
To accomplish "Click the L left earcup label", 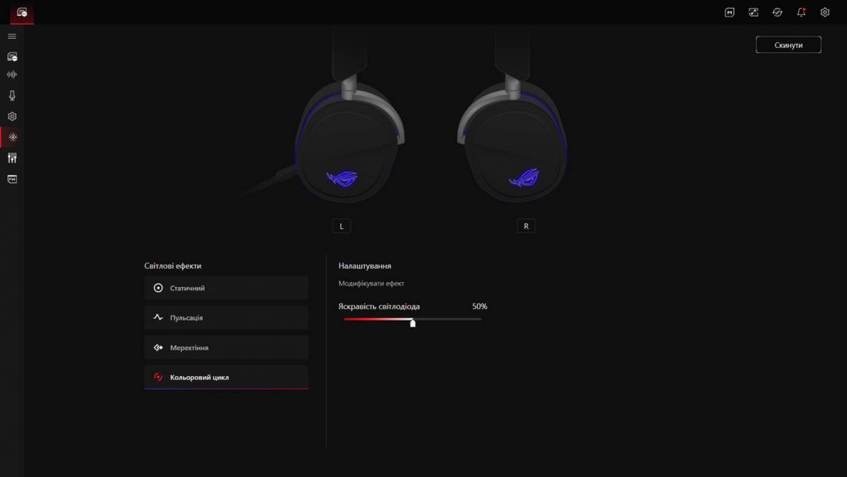I will pos(341,227).
